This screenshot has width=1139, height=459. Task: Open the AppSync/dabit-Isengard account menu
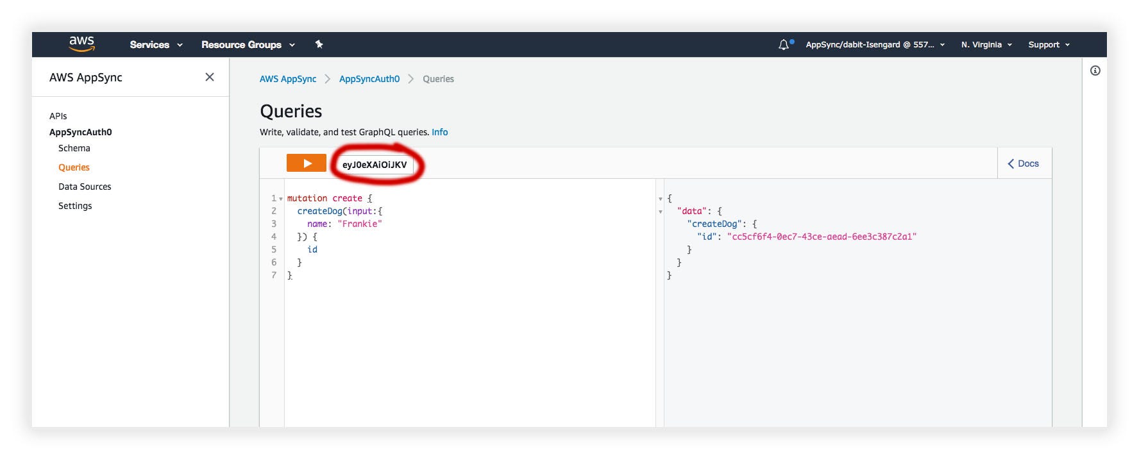(875, 45)
